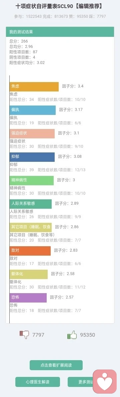Select the orange-red 敌对 bar
Screen dimensions: 120x397
(30, 251)
